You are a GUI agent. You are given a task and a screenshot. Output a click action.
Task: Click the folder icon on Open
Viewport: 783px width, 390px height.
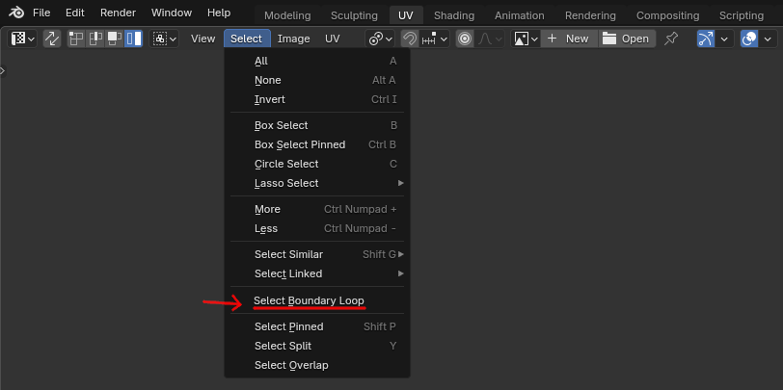[609, 39]
